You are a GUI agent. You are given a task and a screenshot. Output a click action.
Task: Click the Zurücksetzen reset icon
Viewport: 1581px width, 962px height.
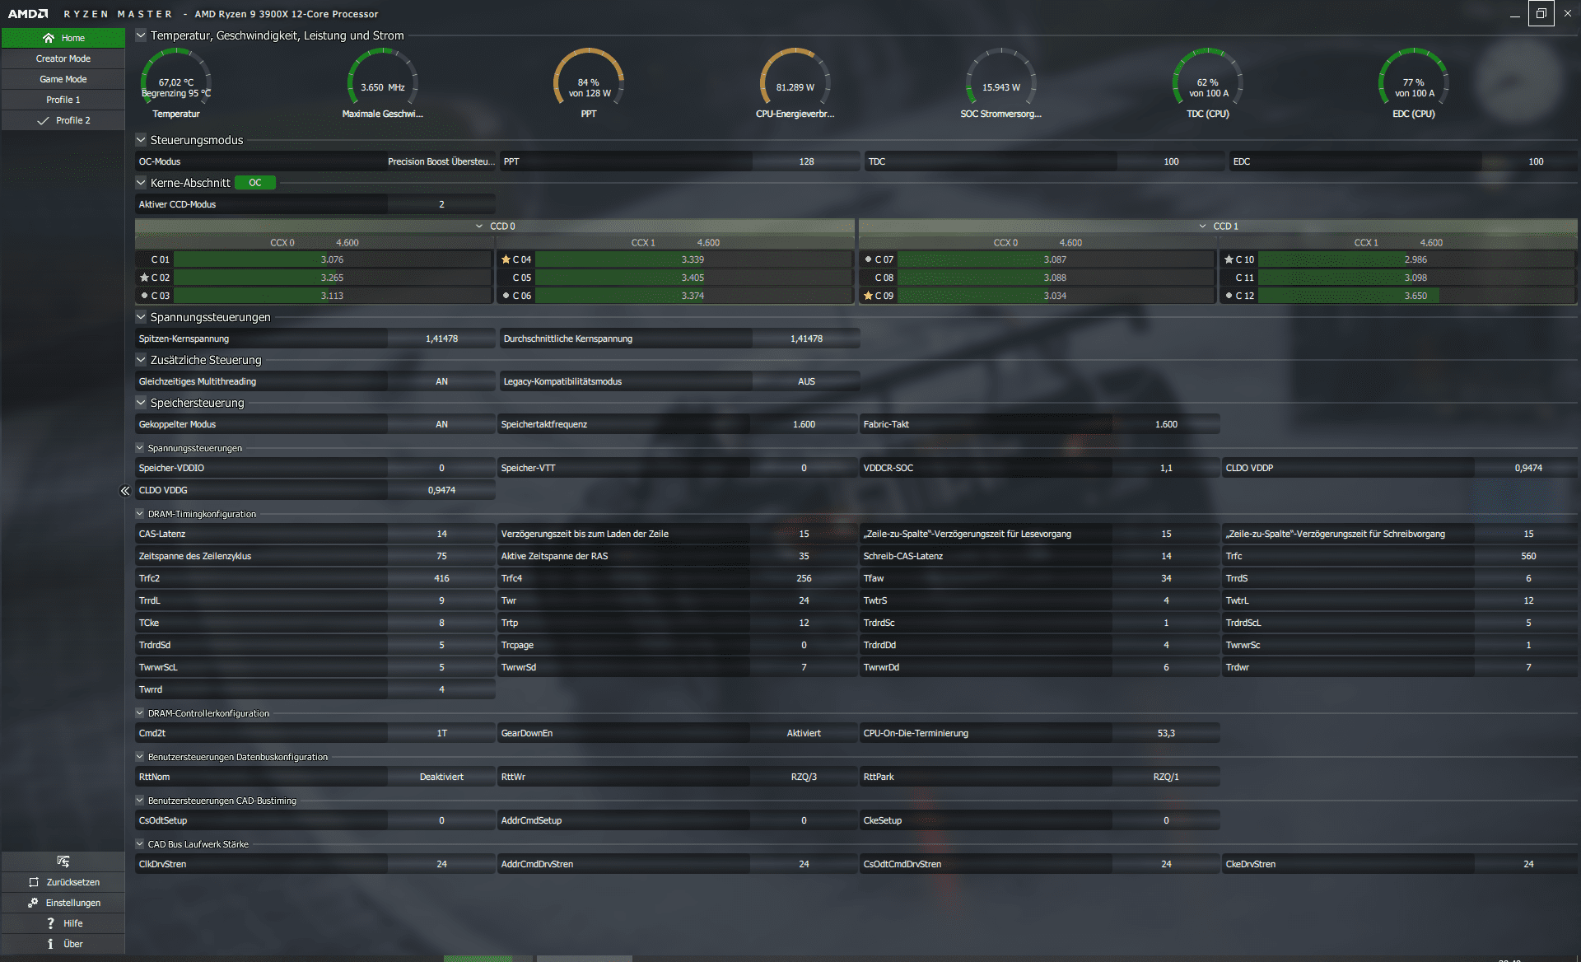coord(34,882)
